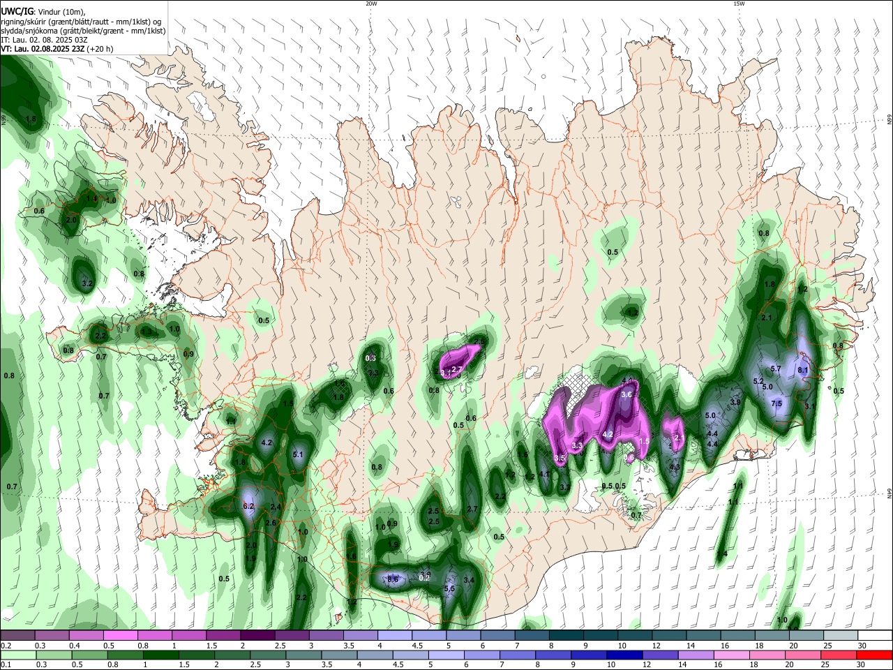Click the '15W' longitude label
Screen dimensions: 893x670
tap(739, 3)
